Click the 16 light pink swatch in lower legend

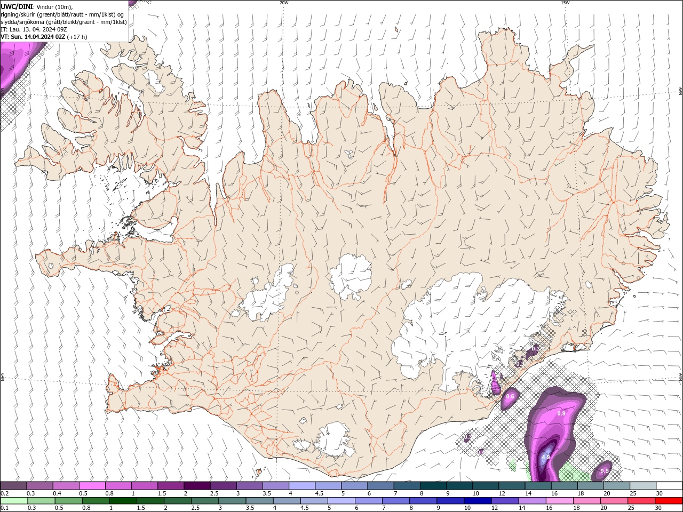tap(559, 501)
